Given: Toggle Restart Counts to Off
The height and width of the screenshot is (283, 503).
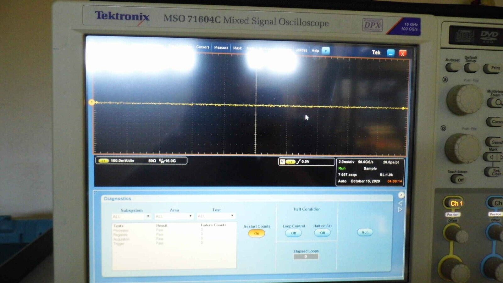Looking at the screenshot, I should [x=257, y=233].
